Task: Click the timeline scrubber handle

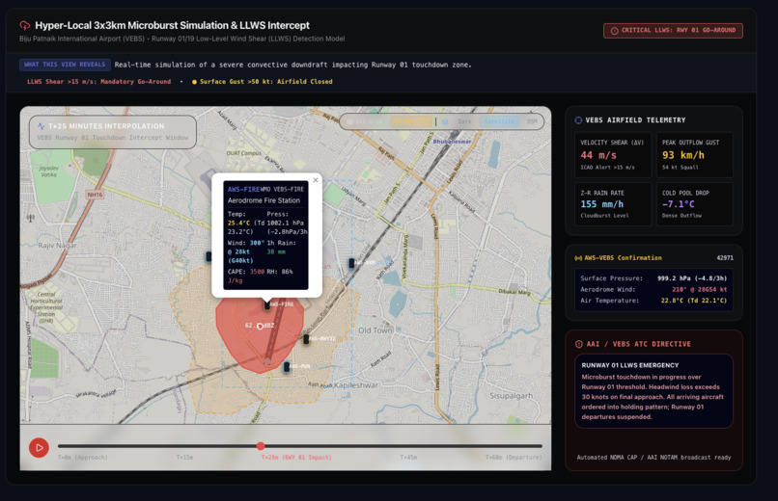Action: tap(261, 446)
